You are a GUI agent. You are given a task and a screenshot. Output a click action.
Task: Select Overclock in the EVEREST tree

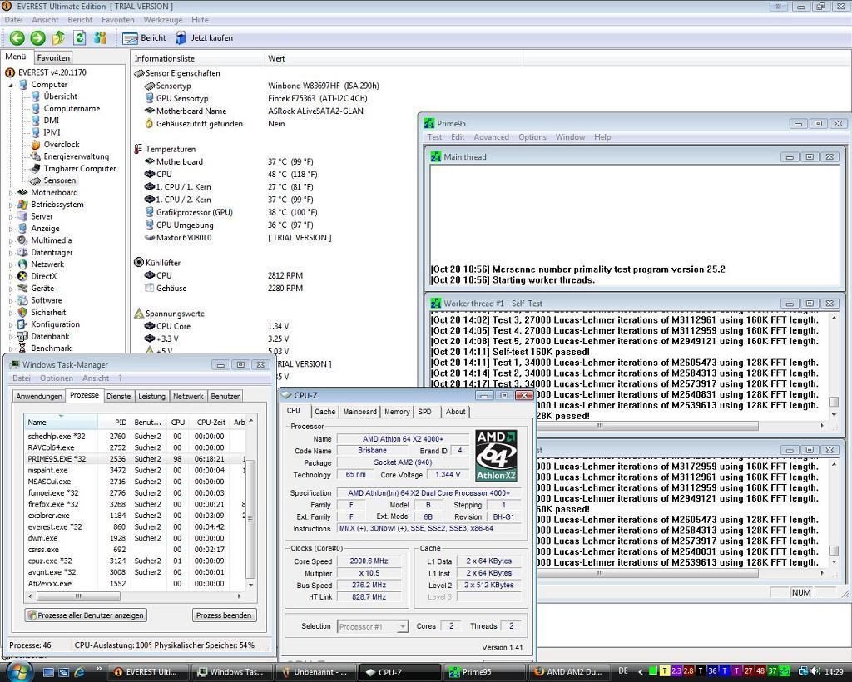point(62,145)
